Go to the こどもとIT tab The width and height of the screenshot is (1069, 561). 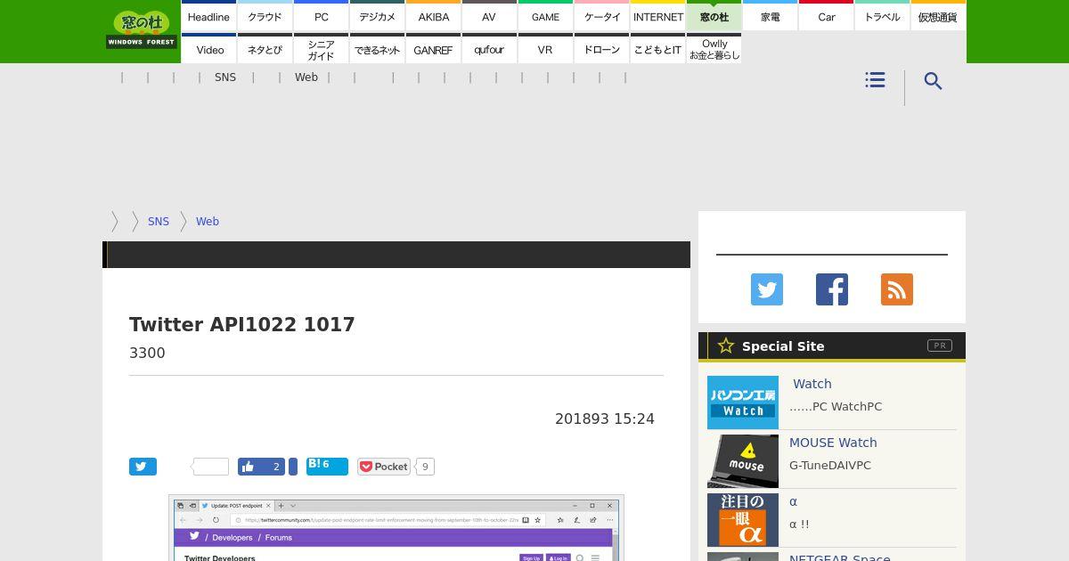657,50
